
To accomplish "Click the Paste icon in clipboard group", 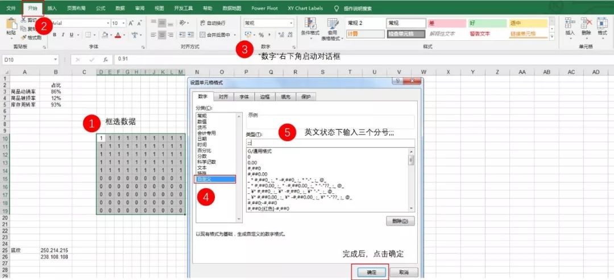I will click(11, 26).
